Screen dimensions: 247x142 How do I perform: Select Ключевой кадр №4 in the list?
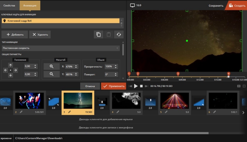pyautogui.click(x=61, y=21)
